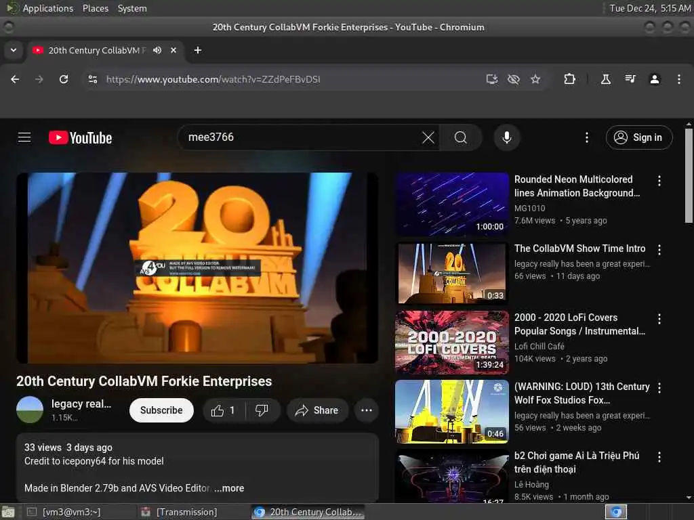Open the legacy real channel name link
The image size is (694, 520).
coord(81,404)
